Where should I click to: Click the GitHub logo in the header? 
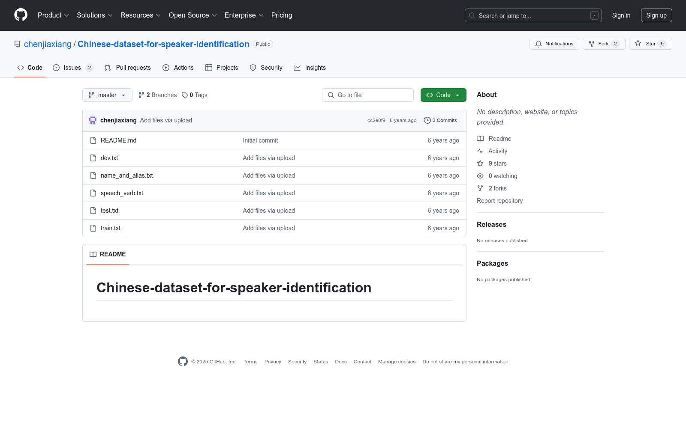(21, 15)
